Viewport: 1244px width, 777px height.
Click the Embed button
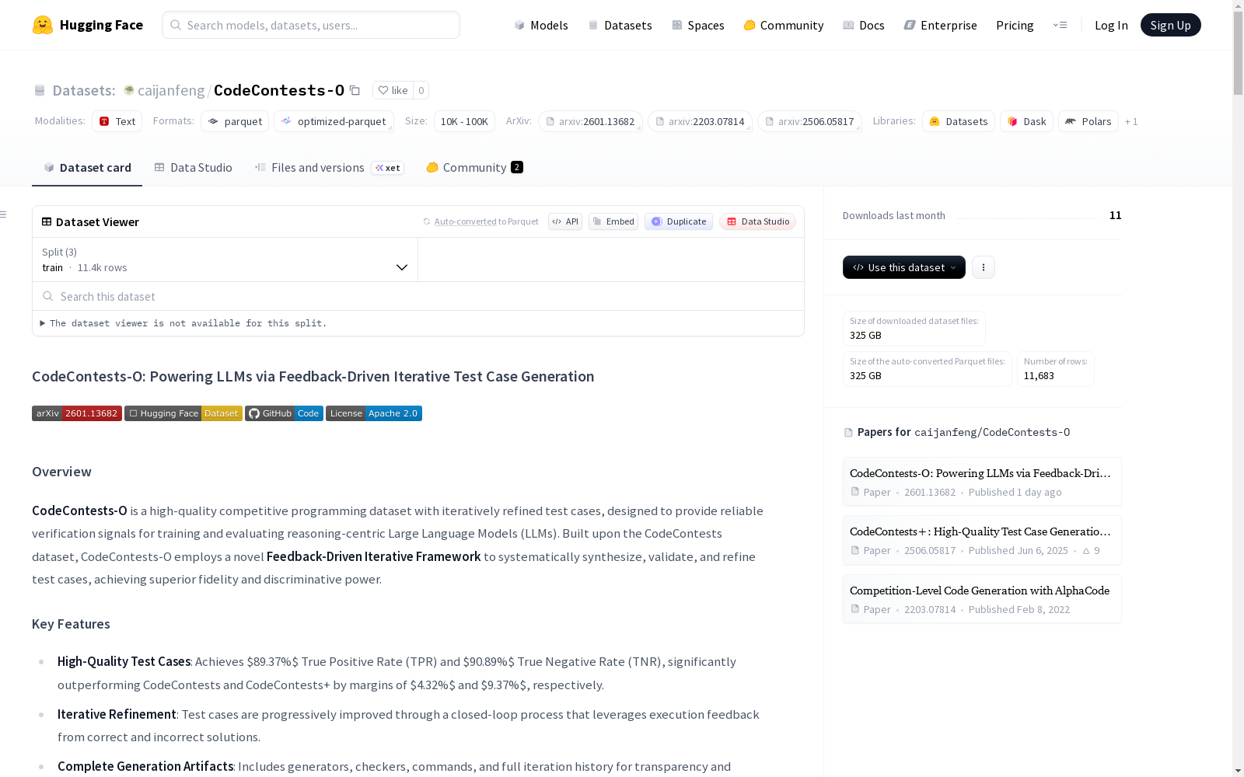pyautogui.click(x=613, y=221)
